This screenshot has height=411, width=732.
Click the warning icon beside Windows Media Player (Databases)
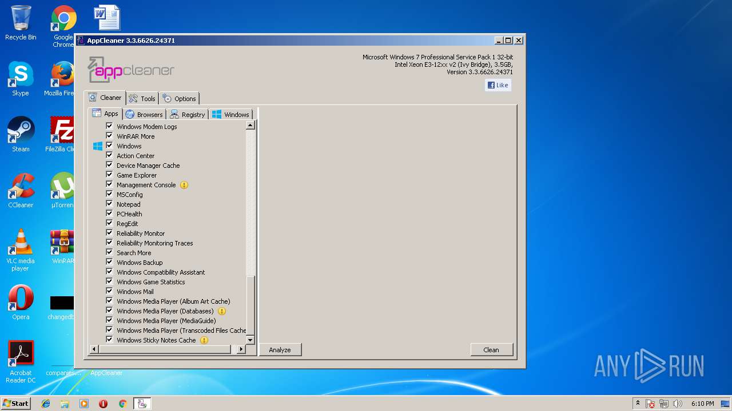click(222, 311)
